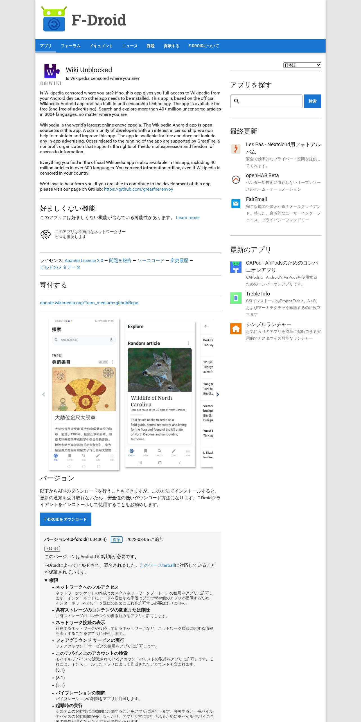
Task: Click the ビルドのメタデータ link
Action: [x=60, y=267]
